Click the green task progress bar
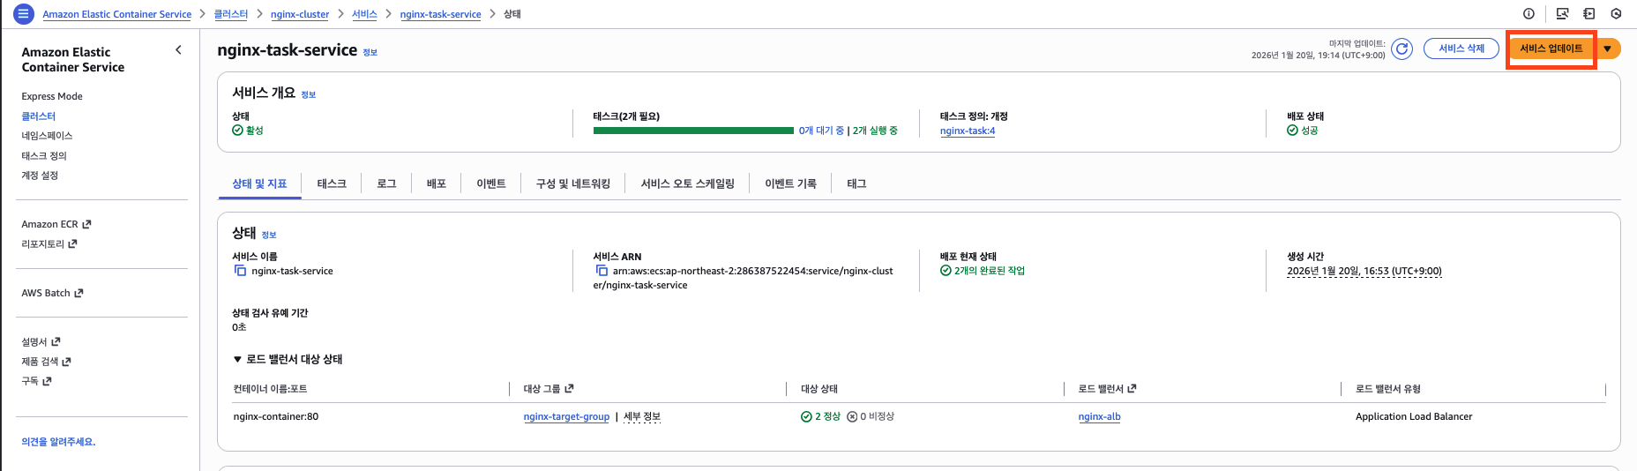1637x471 pixels. click(x=693, y=131)
